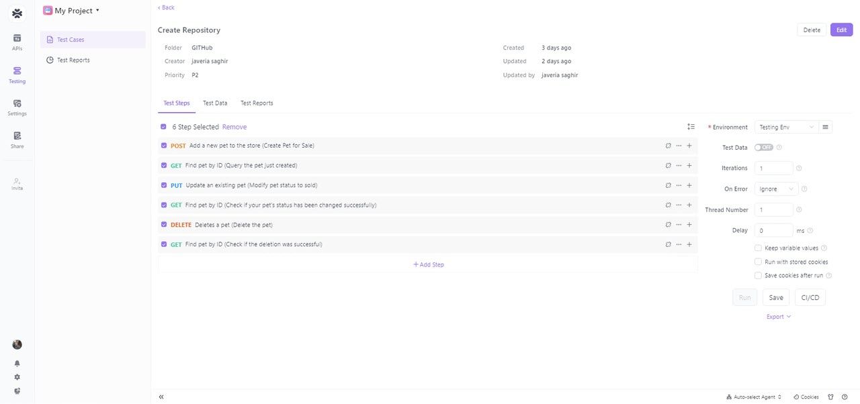Click plus icon on 'Check if the deletion' step
860x404 pixels.
coord(689,244)
